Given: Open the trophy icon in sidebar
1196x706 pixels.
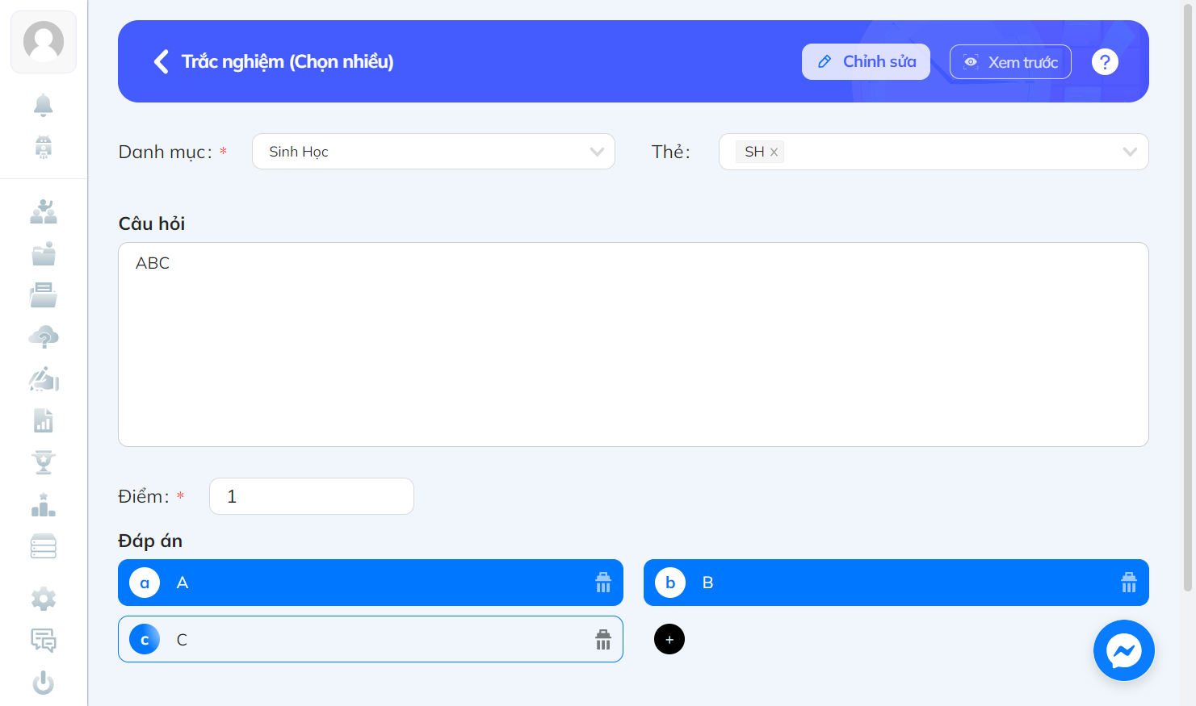Looking at the screenshot, I should click(44, 462).
